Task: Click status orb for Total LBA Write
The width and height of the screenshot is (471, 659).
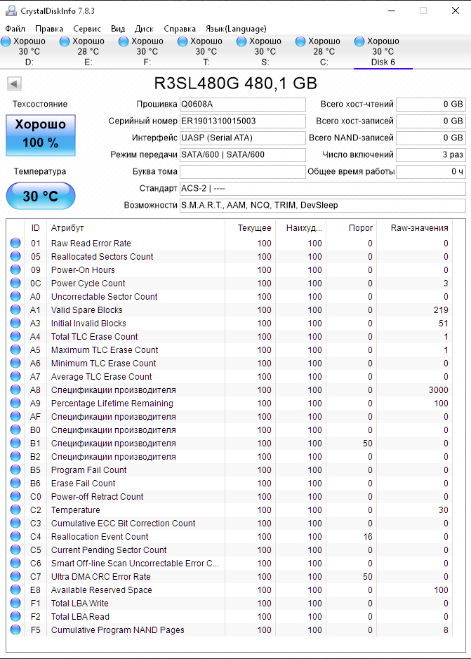Action: (x=15, y=603)
